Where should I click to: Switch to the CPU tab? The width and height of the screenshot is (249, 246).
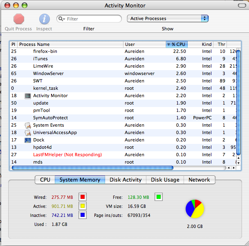pos(45,180)
